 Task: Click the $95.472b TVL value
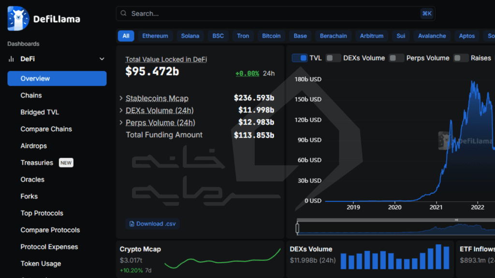point(152,71)
